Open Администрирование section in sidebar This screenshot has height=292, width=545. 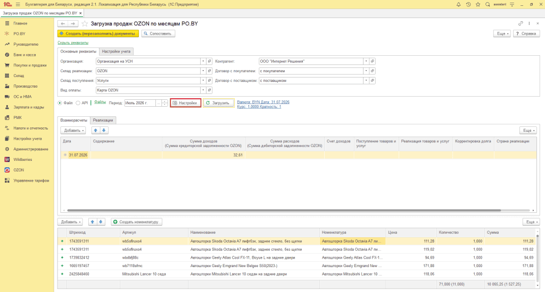tap(30, 149)
